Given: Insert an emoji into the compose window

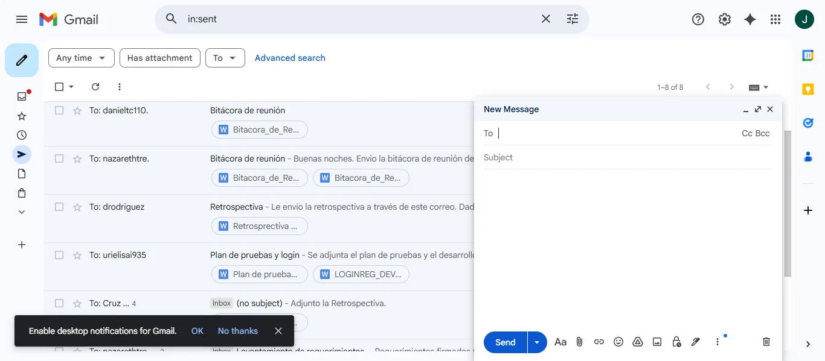Looking at the screenshot, I should [x=618, y=342].
